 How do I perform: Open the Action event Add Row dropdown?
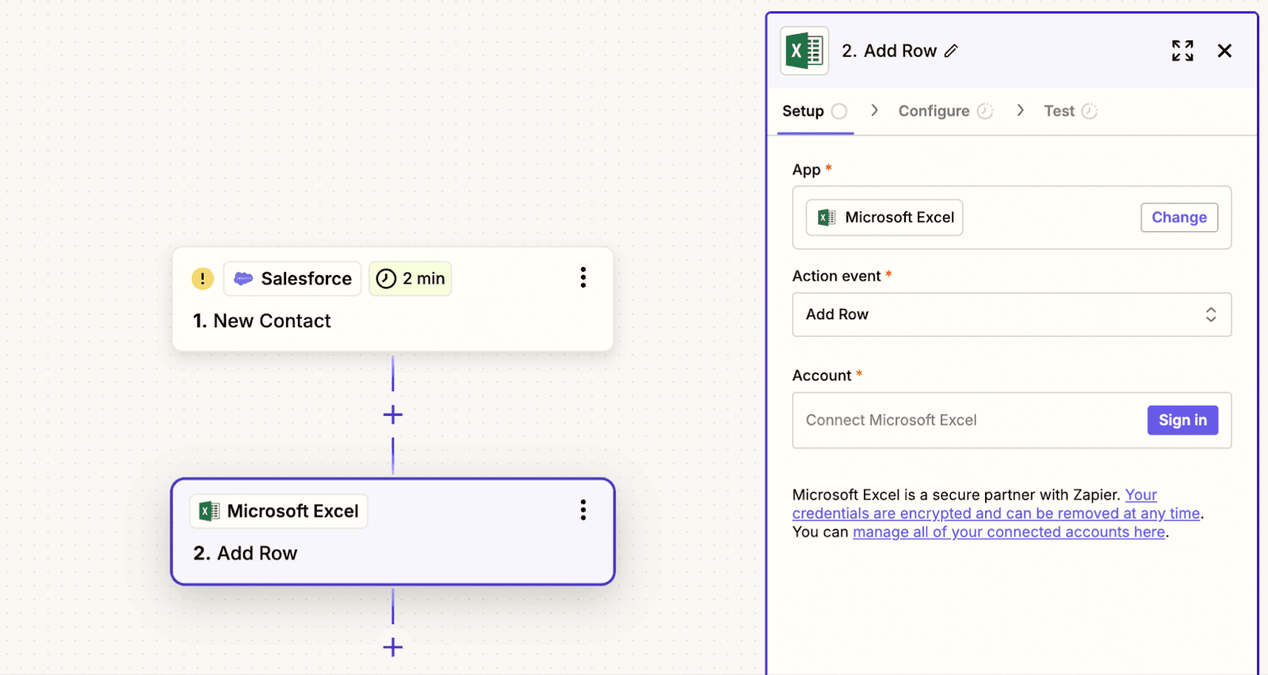tap(1012, 315)
